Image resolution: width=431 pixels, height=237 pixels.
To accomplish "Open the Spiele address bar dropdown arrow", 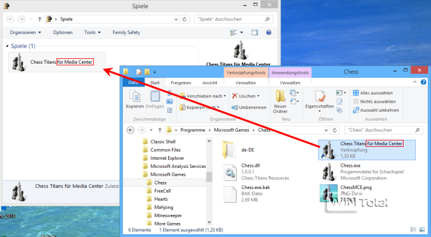I will 176,19.
